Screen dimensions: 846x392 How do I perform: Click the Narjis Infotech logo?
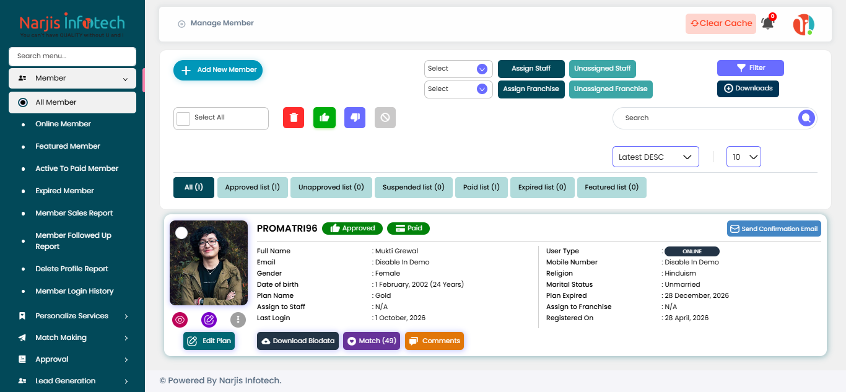tap(72, 26)
